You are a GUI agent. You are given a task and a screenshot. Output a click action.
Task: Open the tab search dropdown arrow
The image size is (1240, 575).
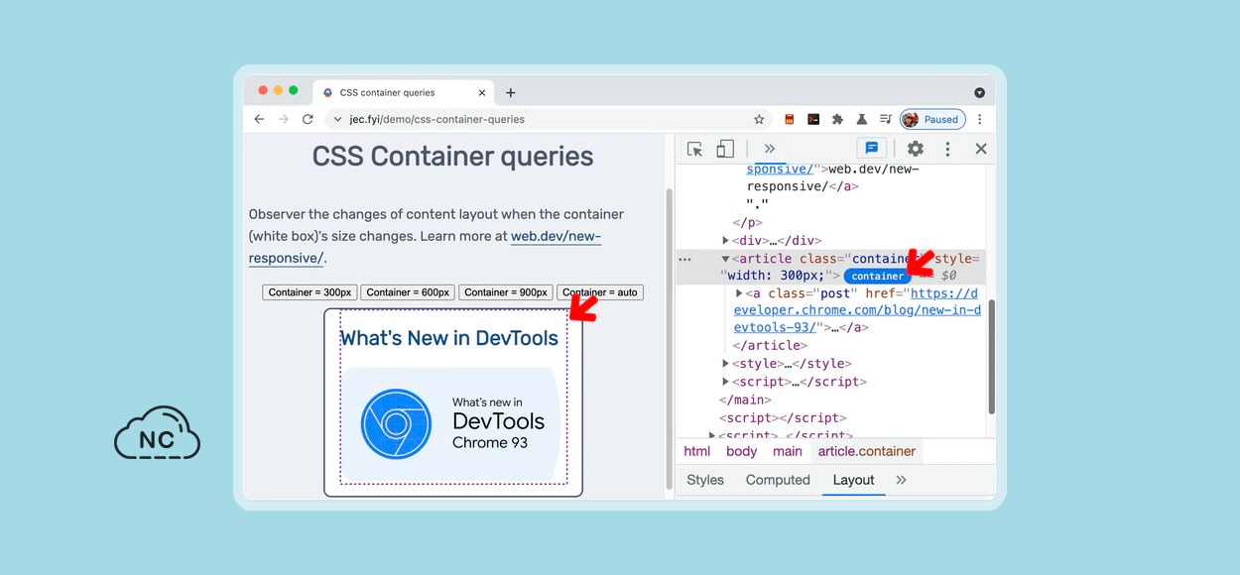[979, 92]
